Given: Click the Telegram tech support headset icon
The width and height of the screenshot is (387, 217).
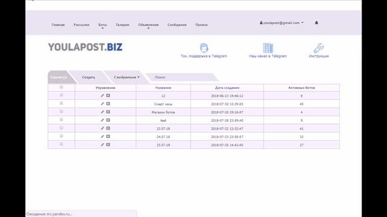Looking at the screenshot, I should (204, 48).
